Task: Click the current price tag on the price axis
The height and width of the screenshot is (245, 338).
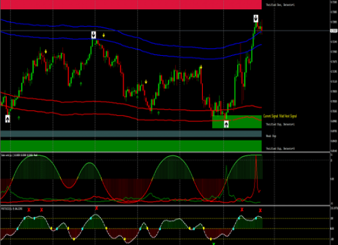Action: click(x=334, y=31)
